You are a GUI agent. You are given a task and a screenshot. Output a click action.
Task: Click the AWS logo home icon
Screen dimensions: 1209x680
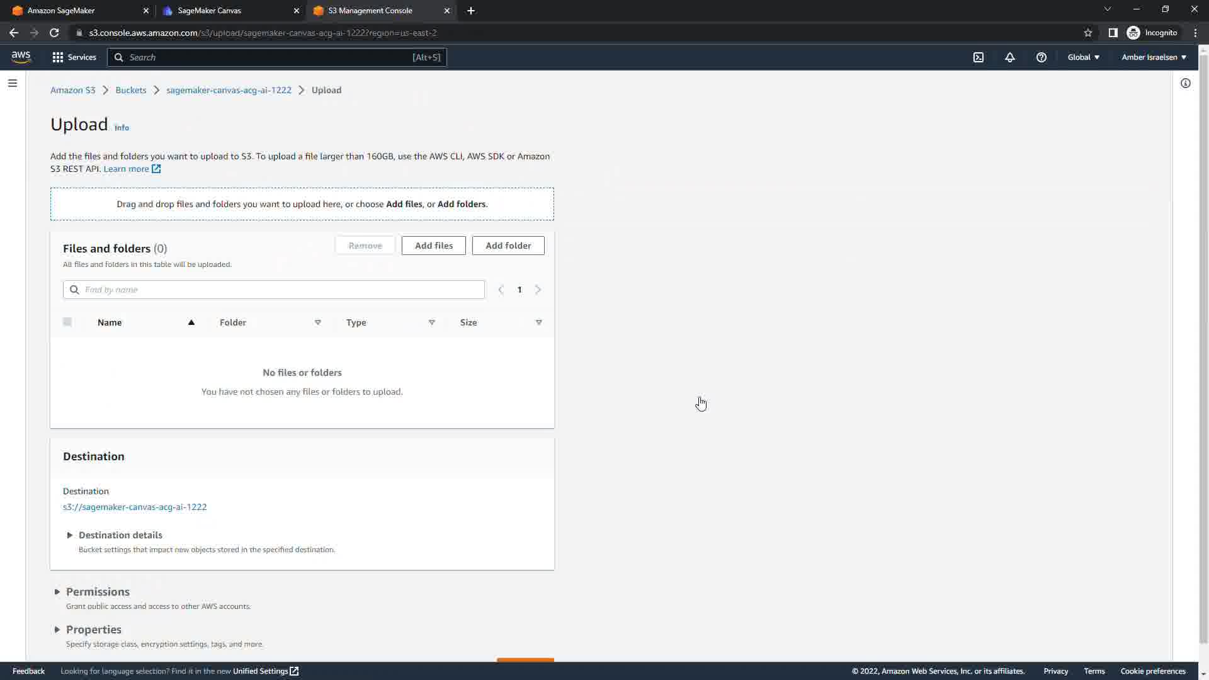point(21,57)
